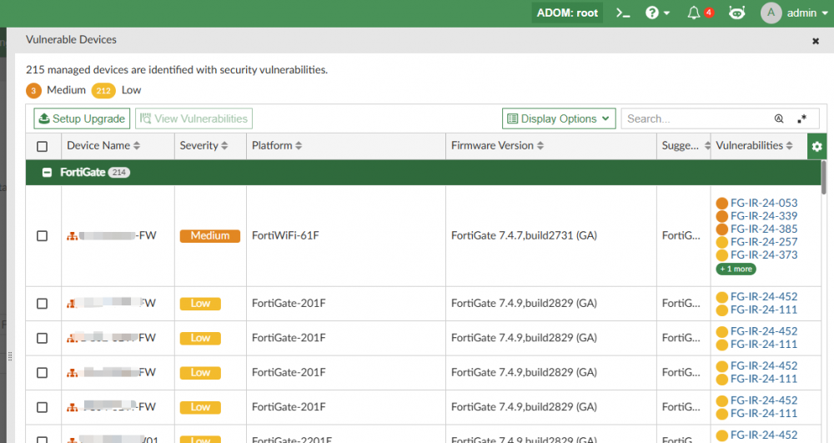Toggle regex search icon
The height and width of the screenshot is (443, 834).
(801, 118)
